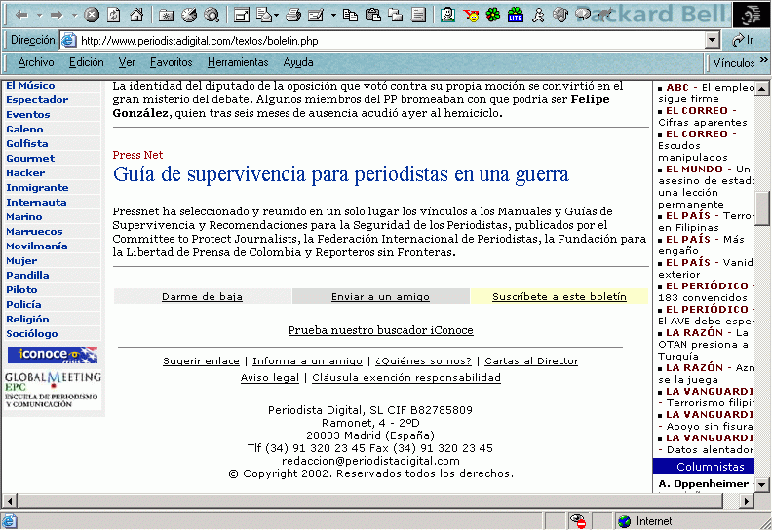Edit the page with Edit icon
Viewport: 772px width, 530px height.
[316, 16]
